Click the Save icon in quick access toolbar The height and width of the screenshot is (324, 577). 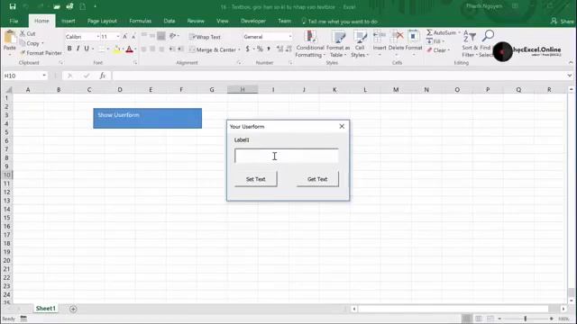pos(13,6)
